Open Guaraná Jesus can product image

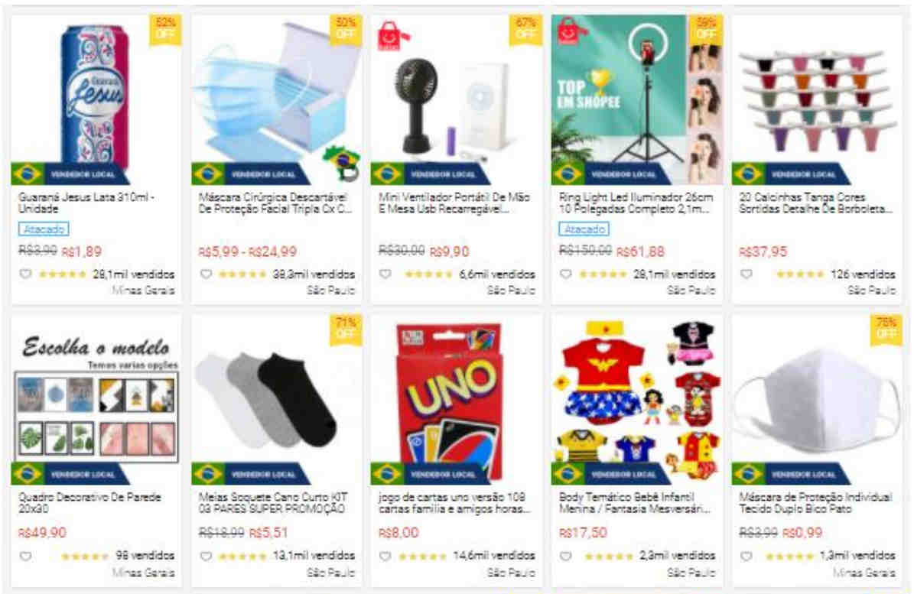[x=96, y=99]
